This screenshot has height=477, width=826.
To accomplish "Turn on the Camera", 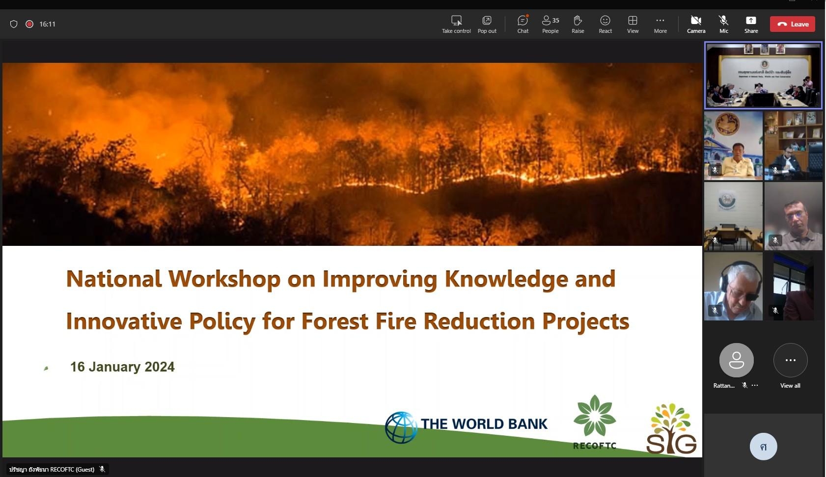I will click(696, 21).
